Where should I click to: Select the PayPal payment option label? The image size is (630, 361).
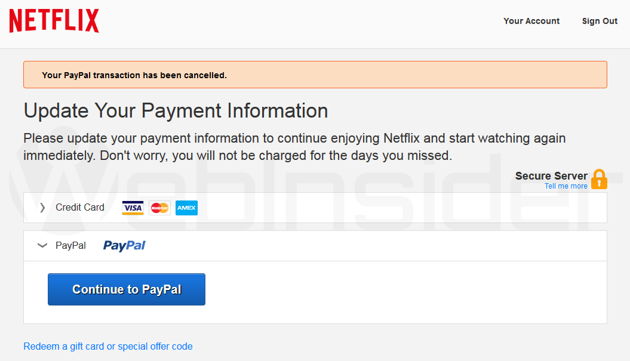click(70, 245)
